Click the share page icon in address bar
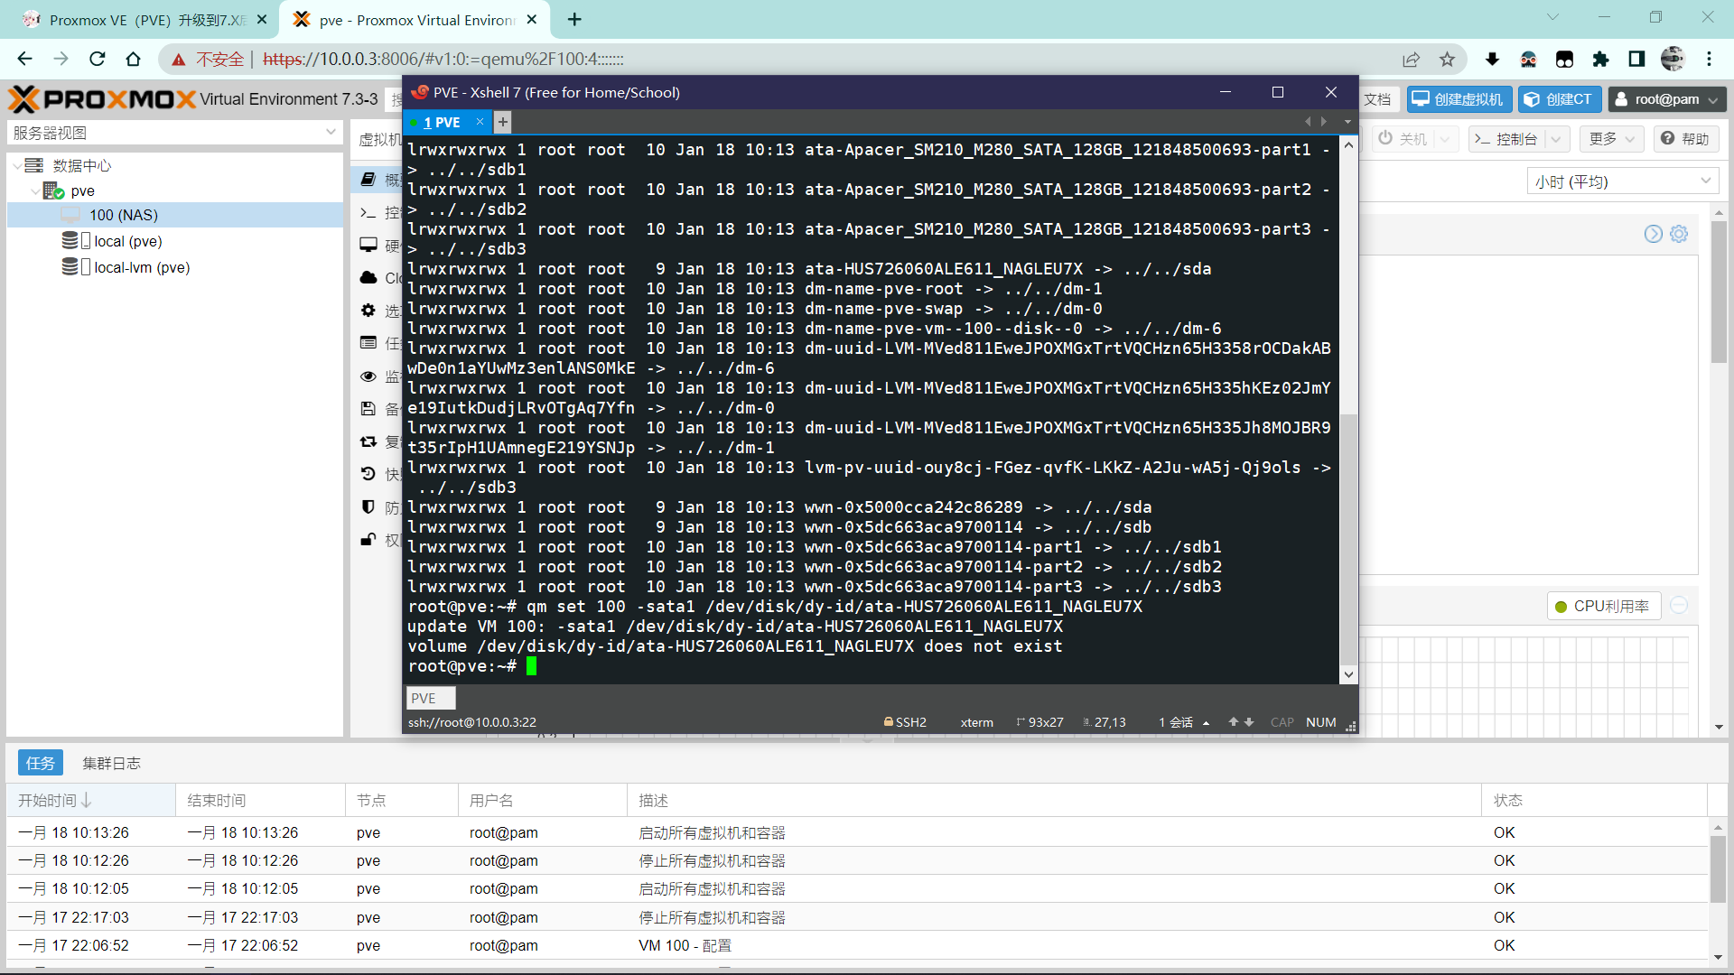Image resolution: width=1734 pixels, height=975 pixels. click(1411, 60)
